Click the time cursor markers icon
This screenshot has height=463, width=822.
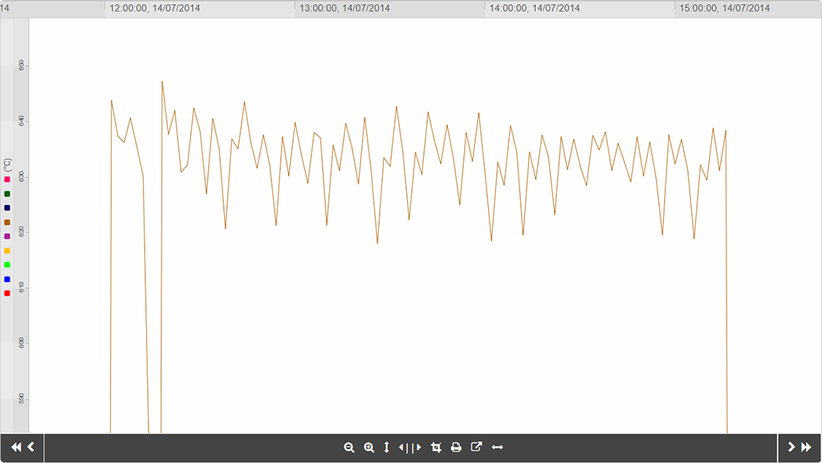tap(410, 448)
